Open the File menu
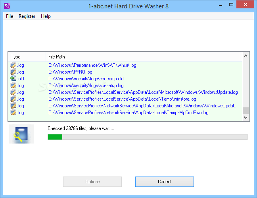Viewport: 257px width, 198px height. click(10, 16)
